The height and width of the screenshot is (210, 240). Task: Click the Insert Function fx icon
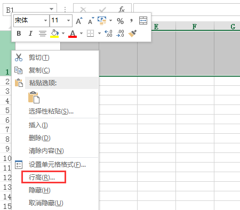(122, 9)
